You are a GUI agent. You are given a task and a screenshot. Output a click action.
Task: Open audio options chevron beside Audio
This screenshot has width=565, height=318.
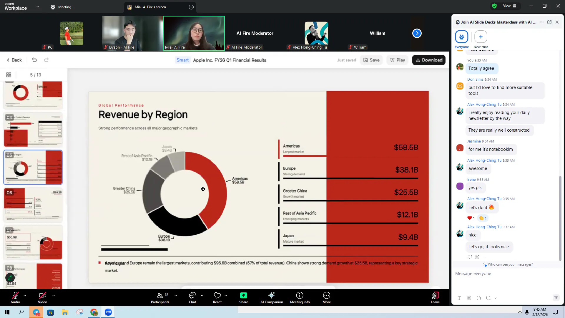[x=25, y=295]
